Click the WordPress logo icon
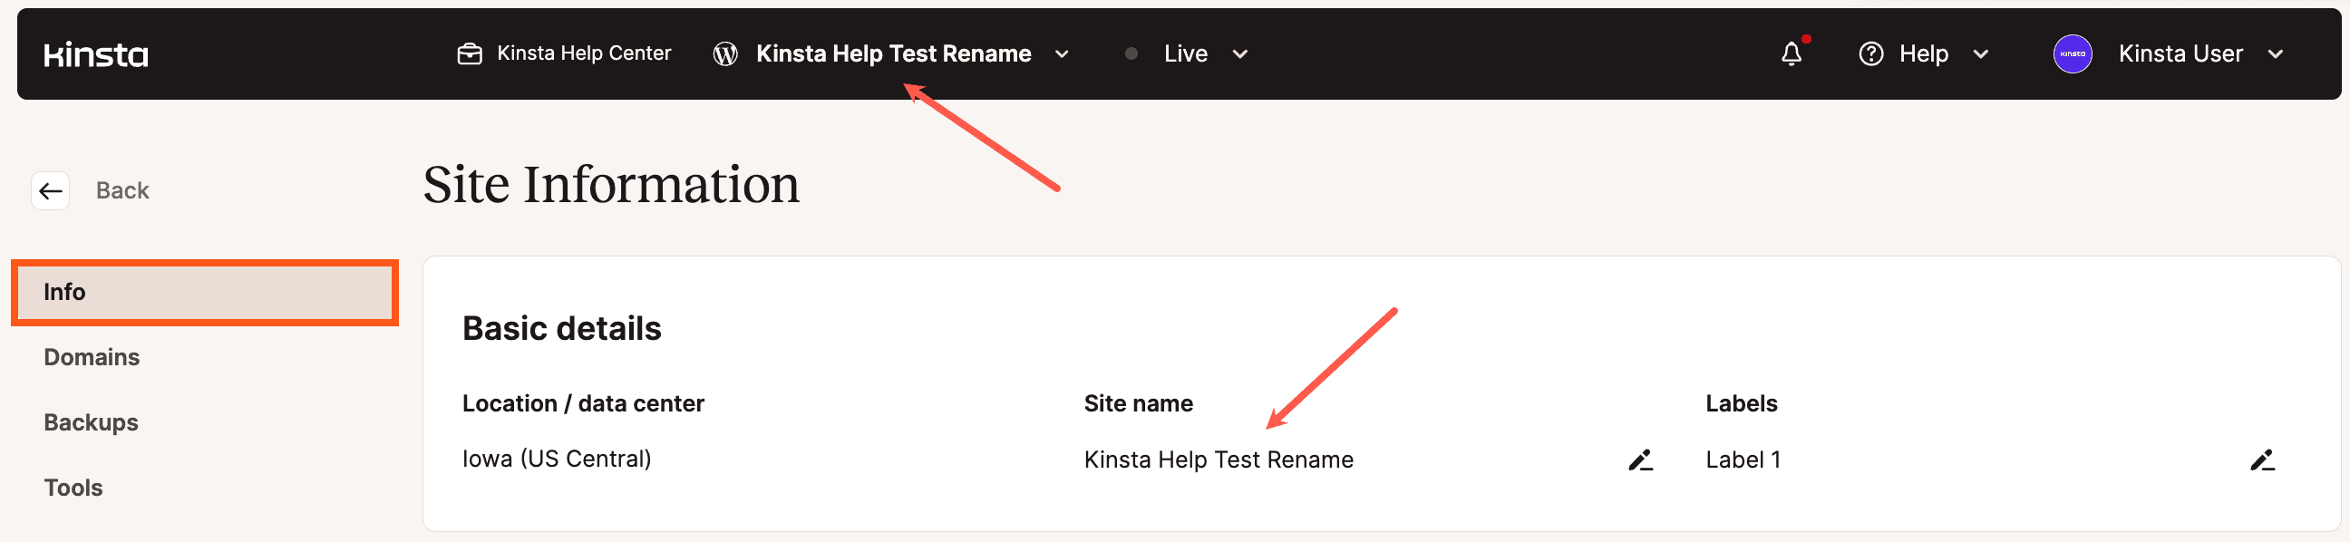This screenshot has height=542, width=2350. click(724, 54)
